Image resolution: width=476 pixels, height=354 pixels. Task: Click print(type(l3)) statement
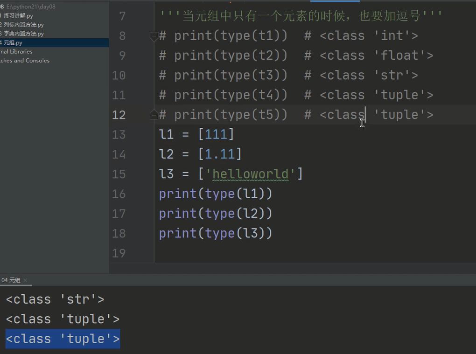216,233
